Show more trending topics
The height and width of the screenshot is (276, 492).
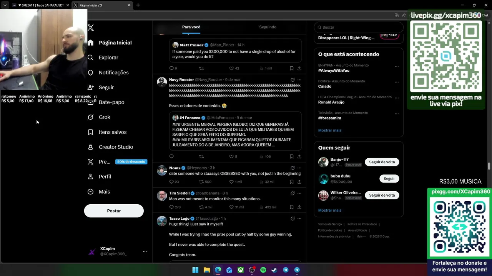pos(329,130)
